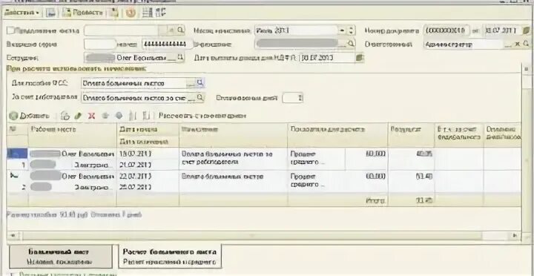Click the Серия input field
The height and width of the screenshot is (276, 534).
(x=100, y=45)
